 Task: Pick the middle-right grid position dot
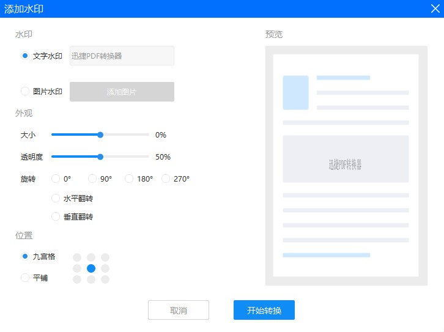pyautogui.click(x=105, y=268)
